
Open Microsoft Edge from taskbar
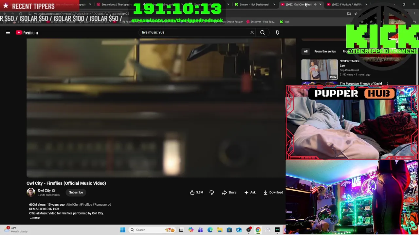[x=210, y=230]
